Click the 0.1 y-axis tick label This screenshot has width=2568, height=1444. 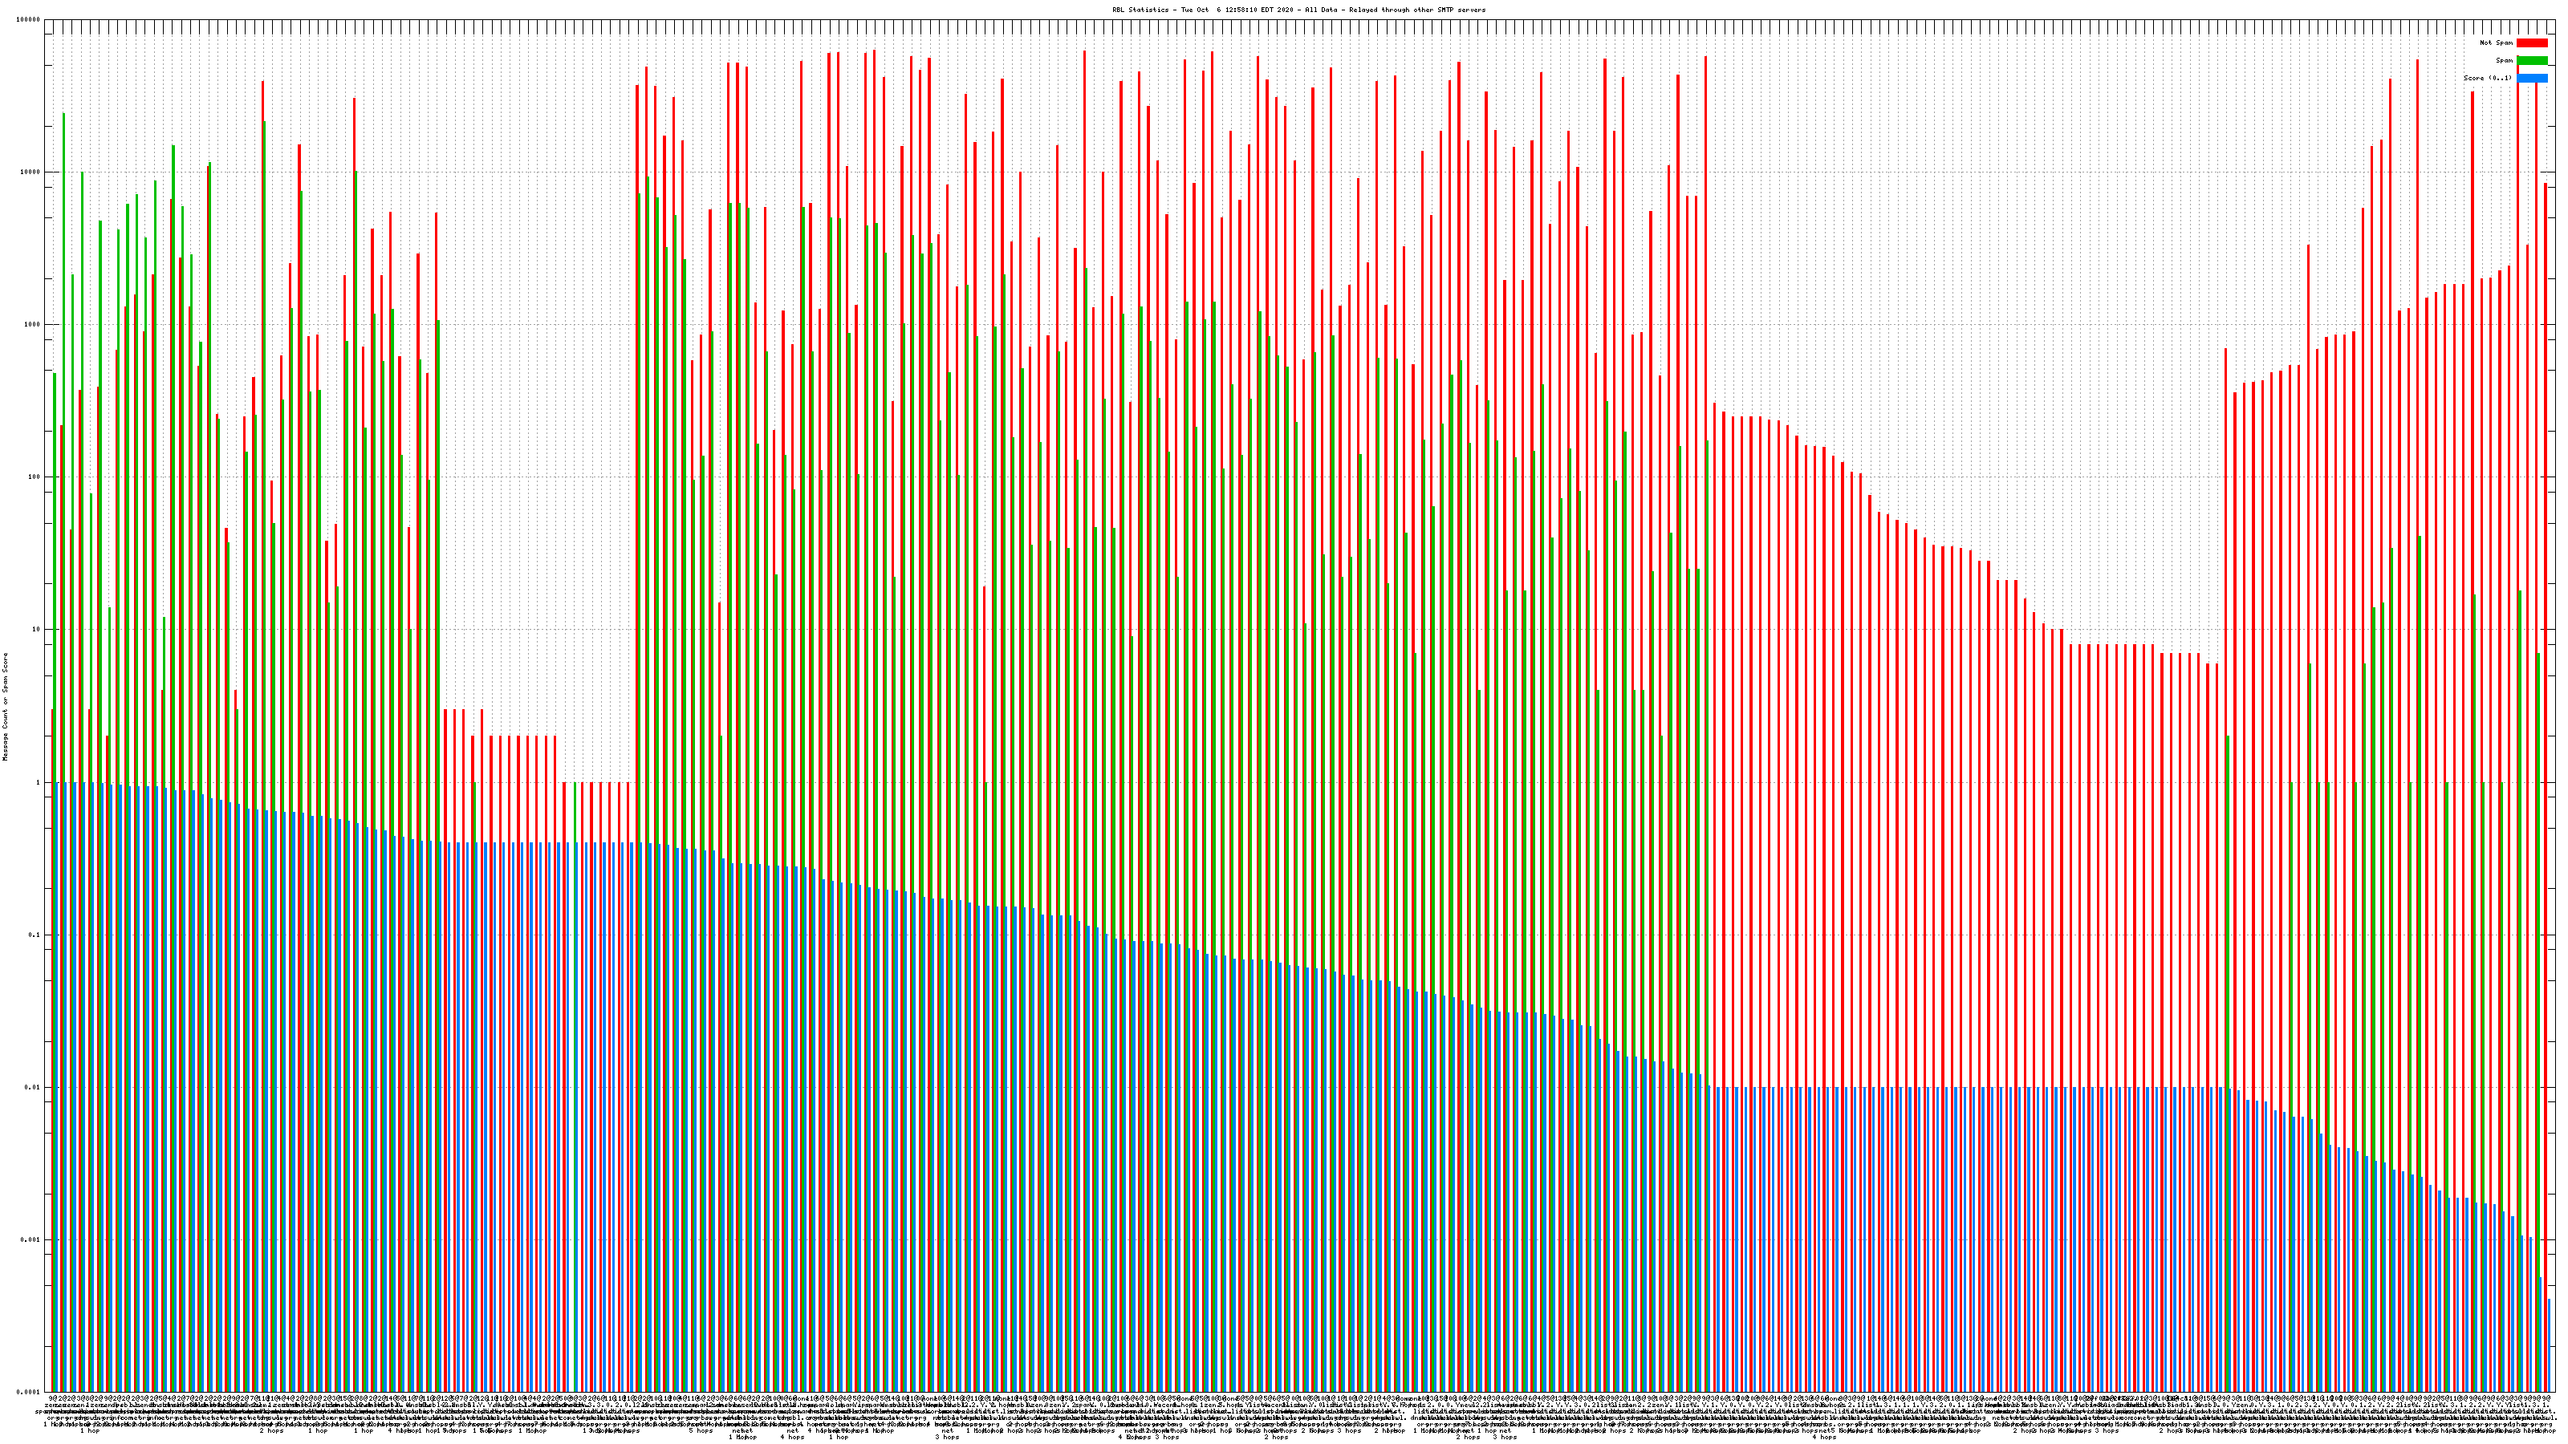[x=35, y=935]
